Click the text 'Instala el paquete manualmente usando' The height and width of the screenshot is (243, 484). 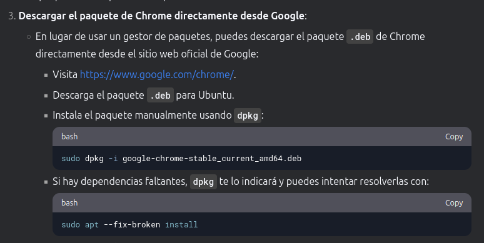143,116
